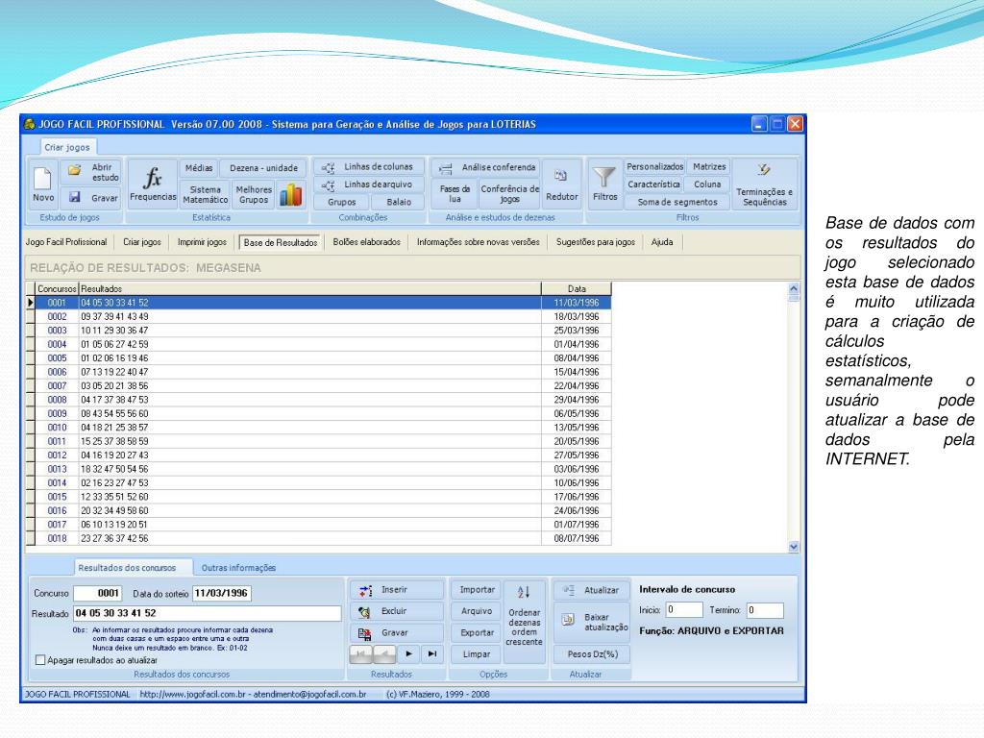Click the Médias statistics button
The height and width of the screenshot is (738, 984).
(x=199, y=168)
